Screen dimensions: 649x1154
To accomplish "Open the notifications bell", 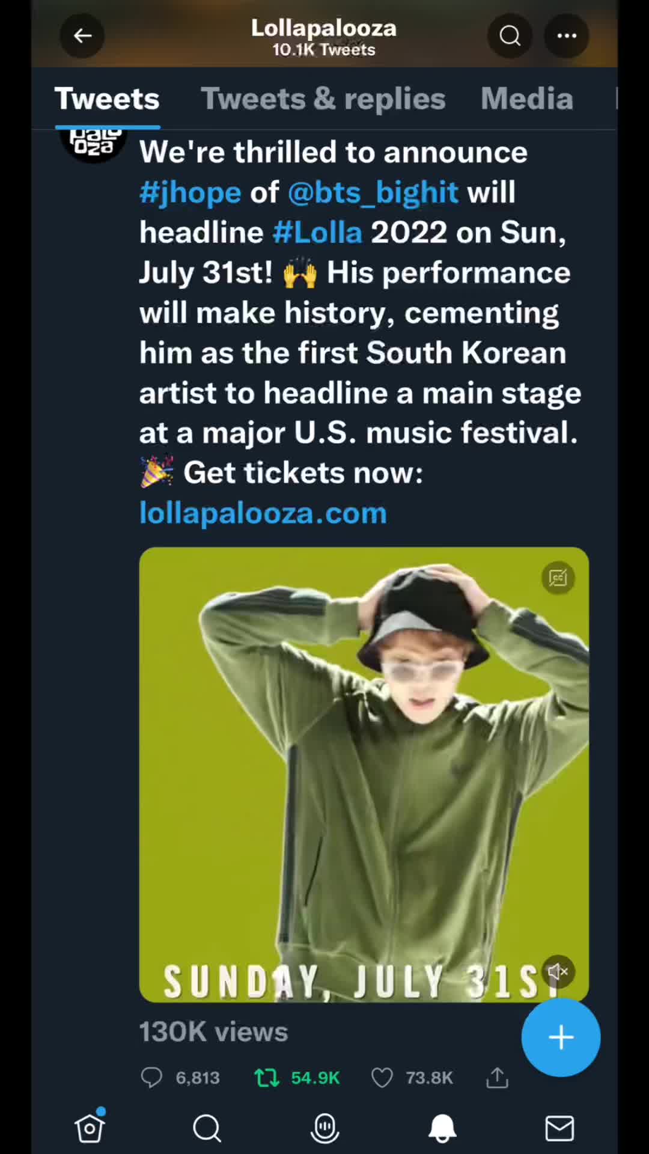I will 442,1128.
